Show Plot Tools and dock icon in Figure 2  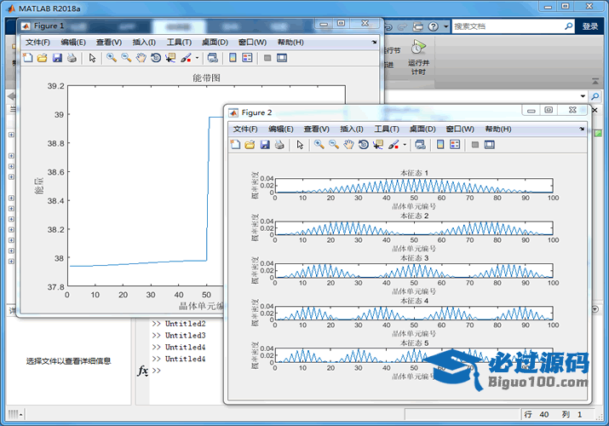pos(490,145)
